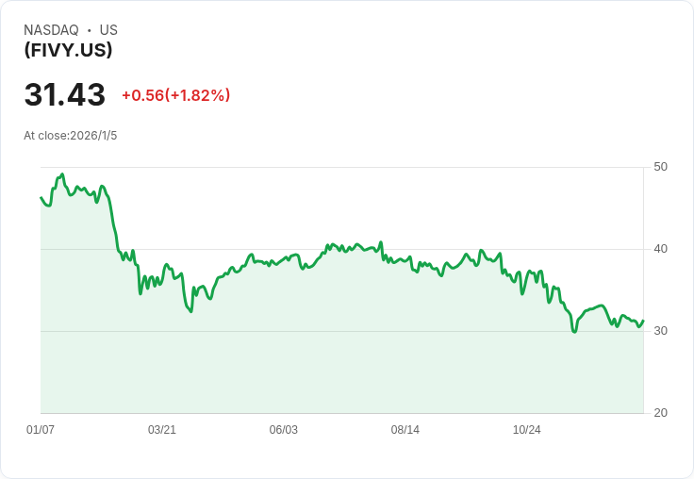Image resolution: width=694 pixels, height=479 pixels.
Task: Select the (FIVY.US) ticker symbol
Action: pyautogui.click(x=68, y=50)
